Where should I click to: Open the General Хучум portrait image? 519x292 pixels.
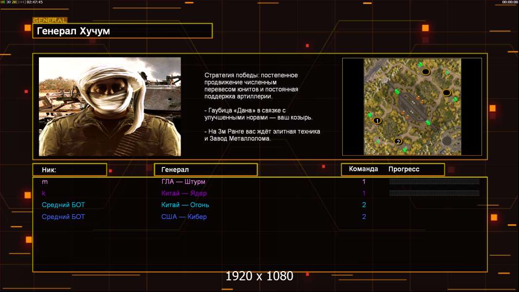110,107
